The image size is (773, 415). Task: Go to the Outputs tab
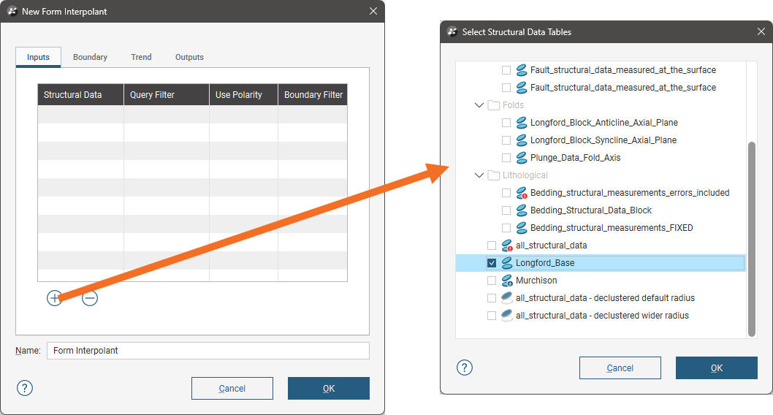coord(189,57)
